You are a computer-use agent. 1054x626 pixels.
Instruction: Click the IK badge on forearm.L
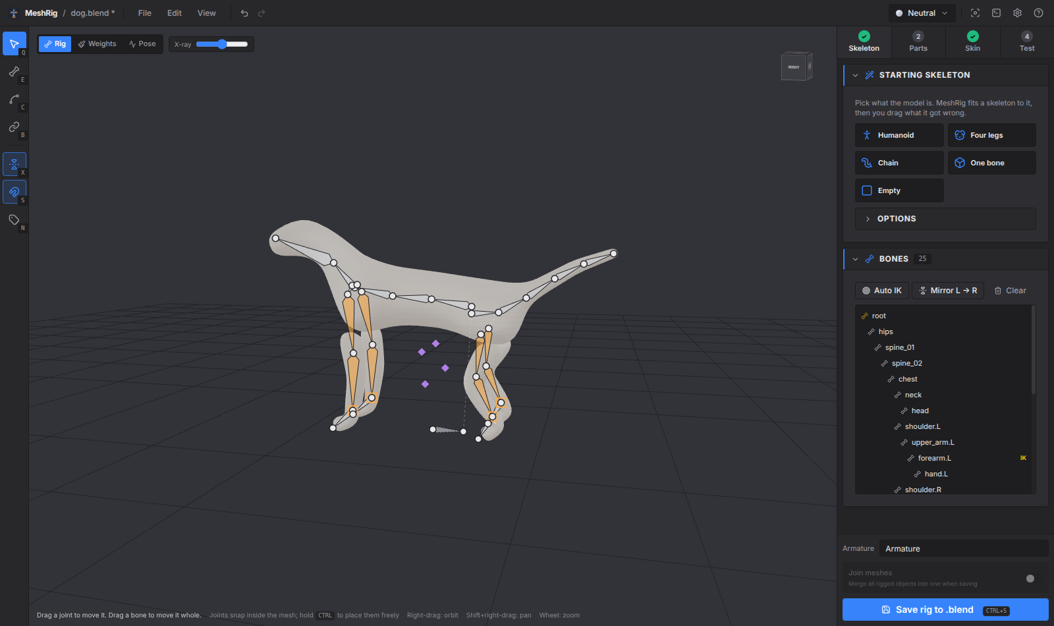pyautogui.click(x=1023, y=458)
